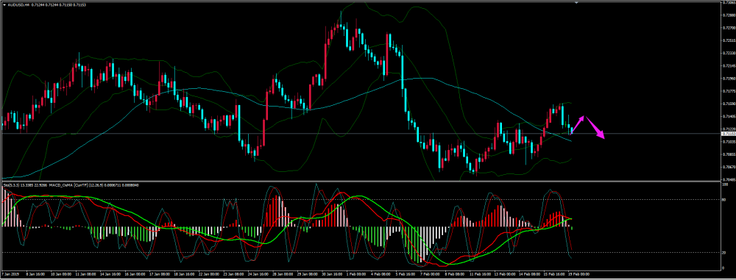Click the 80 level on the stochastic scale

coord(723,200)
